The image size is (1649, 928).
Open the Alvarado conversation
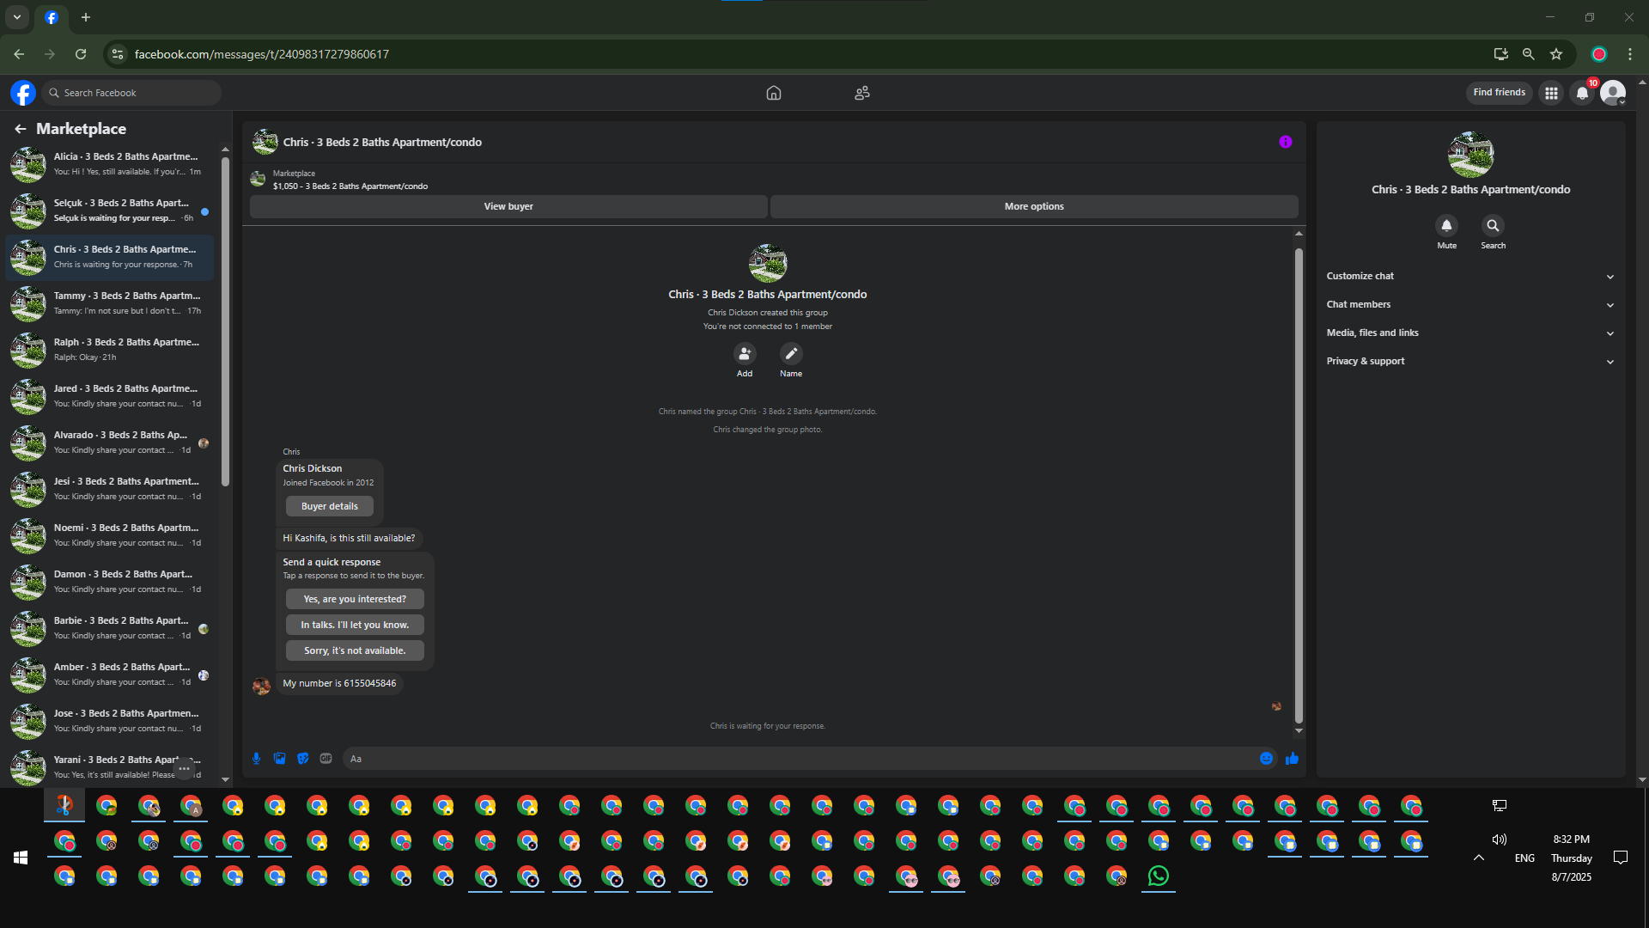(x=110, y=443)
